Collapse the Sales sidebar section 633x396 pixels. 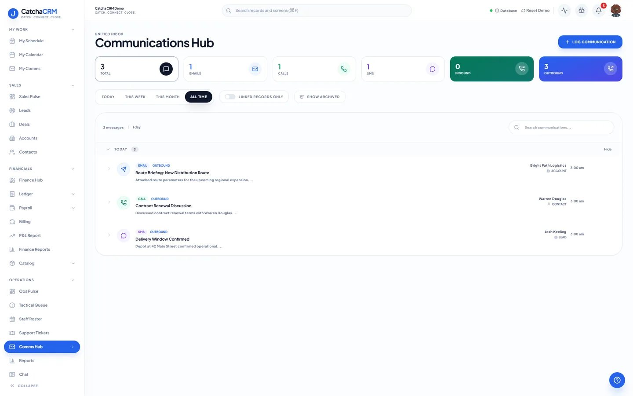[73, 85]
